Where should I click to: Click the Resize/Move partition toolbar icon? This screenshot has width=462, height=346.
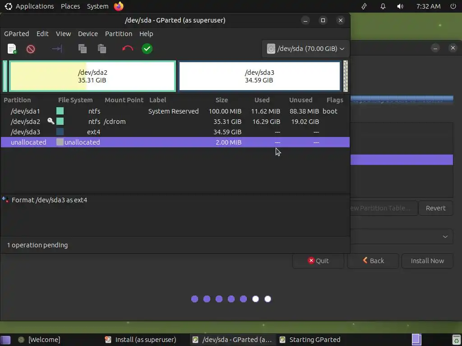[x=57, y=49]
